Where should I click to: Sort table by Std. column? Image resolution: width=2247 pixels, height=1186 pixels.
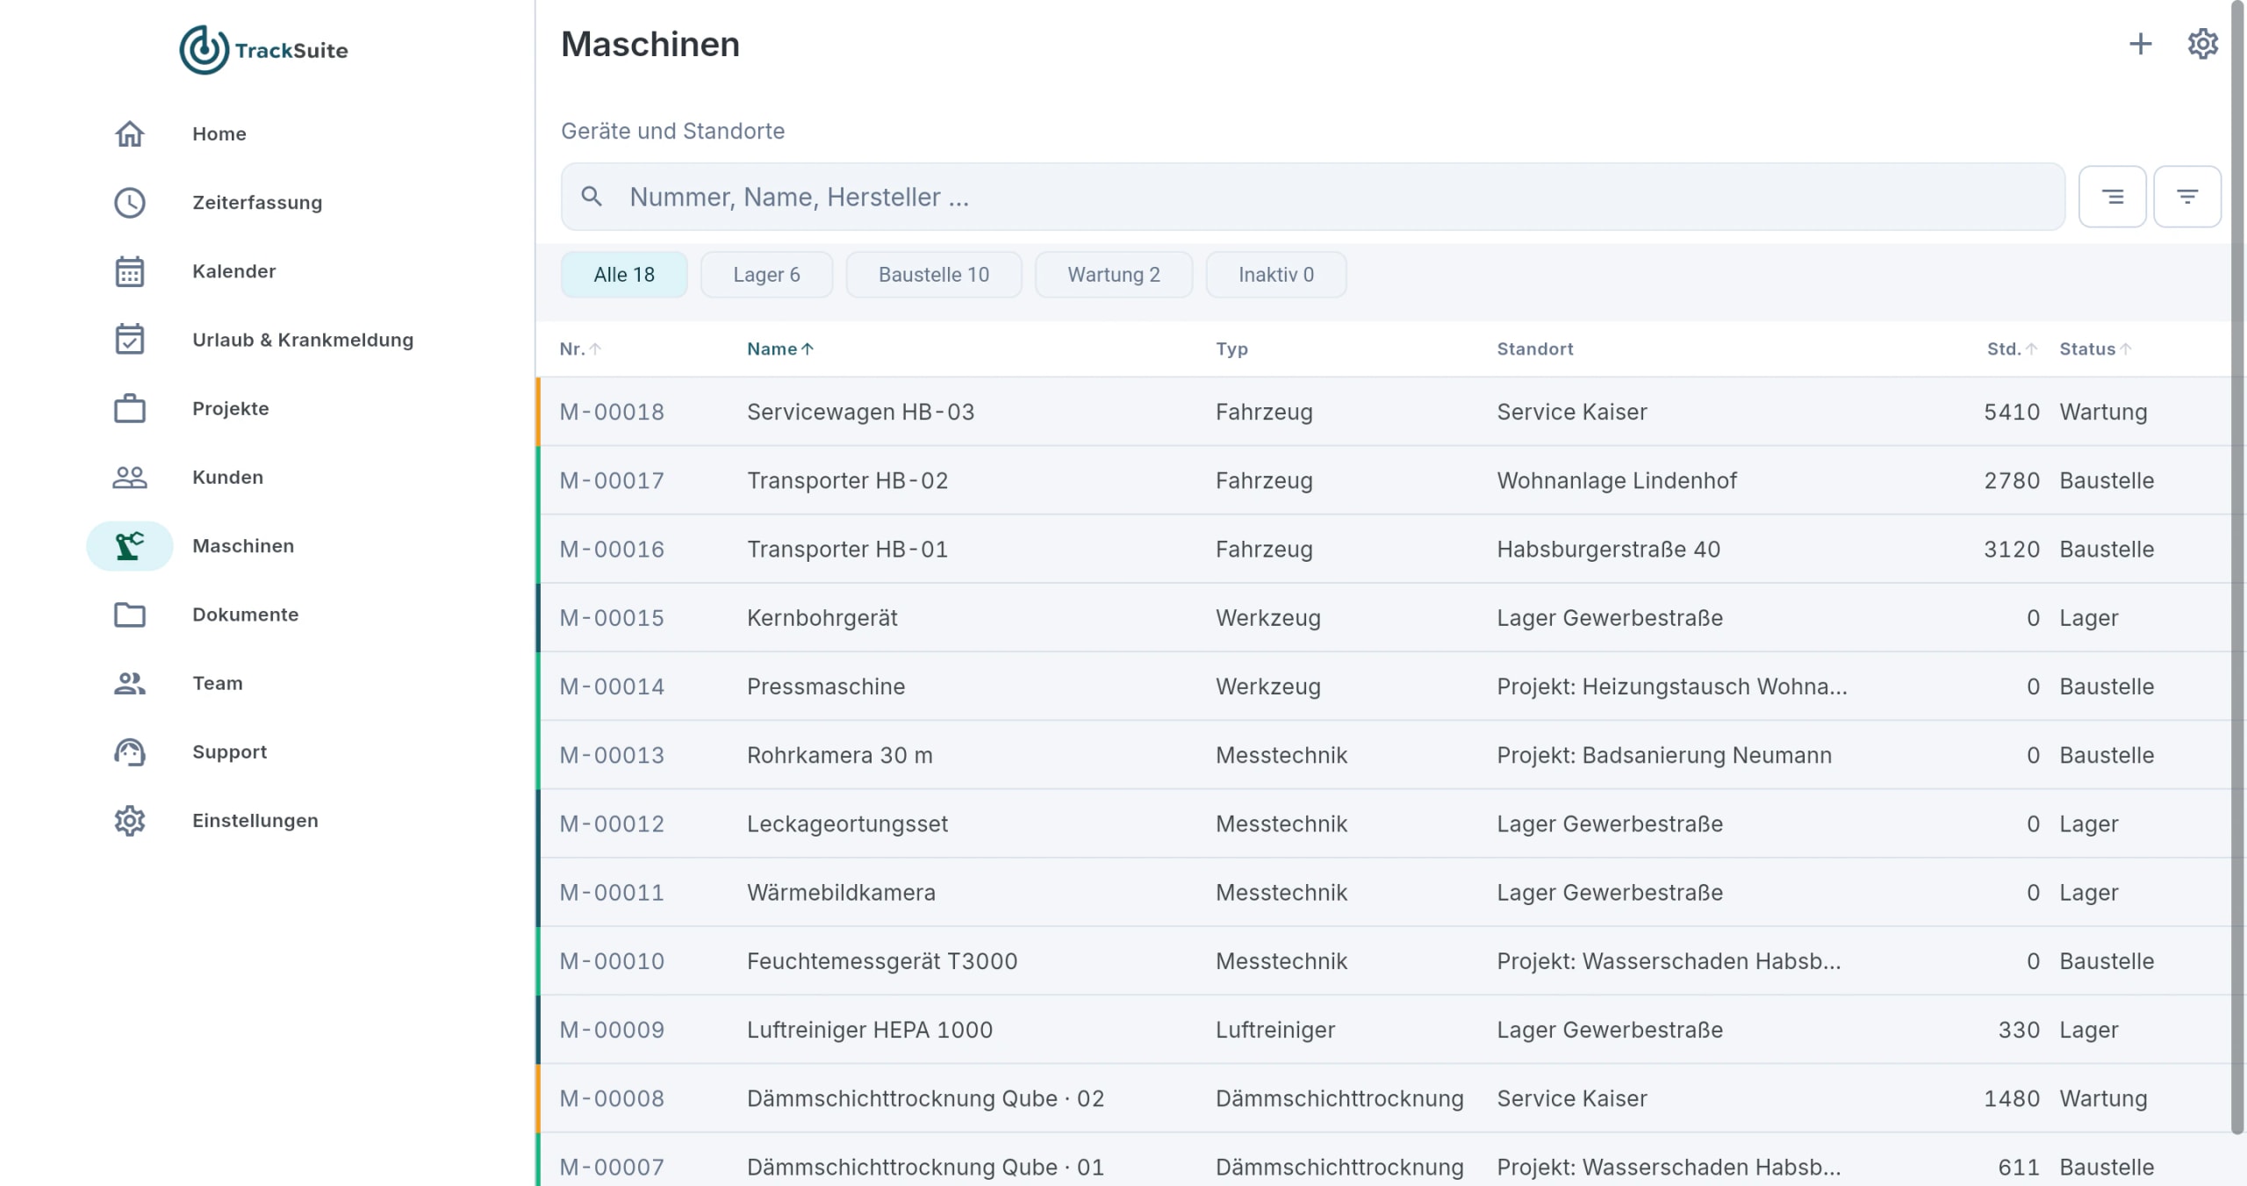point(2012,349)
